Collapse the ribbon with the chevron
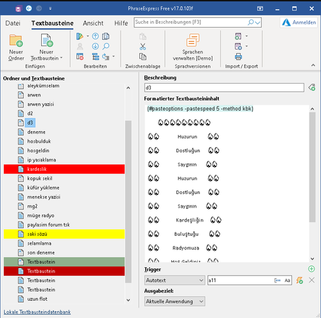This screenshot has height=318, width=321. (313, 65)
